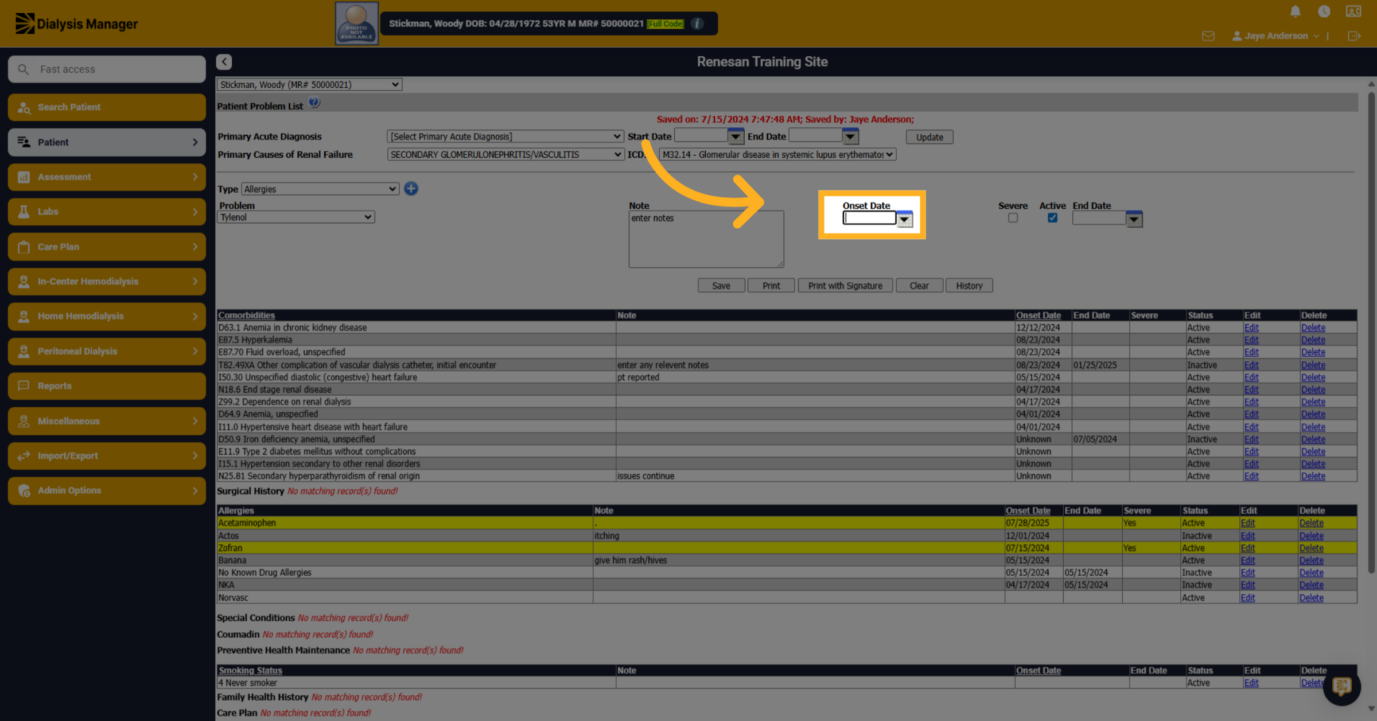The height and width of the screenshot is (721, 1377).
Task: Open the clock history icon
Action: pos(1324,11)
